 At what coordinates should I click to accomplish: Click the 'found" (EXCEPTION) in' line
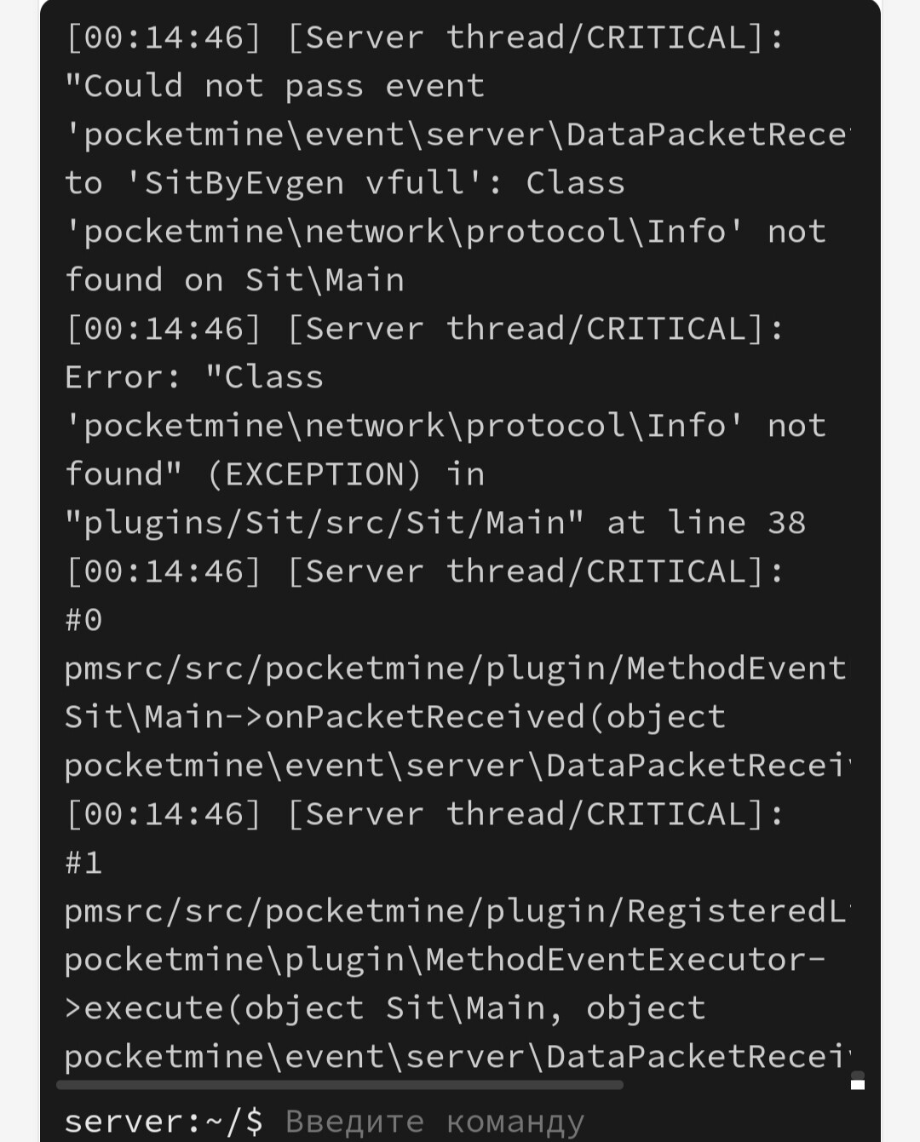[274, 474]
